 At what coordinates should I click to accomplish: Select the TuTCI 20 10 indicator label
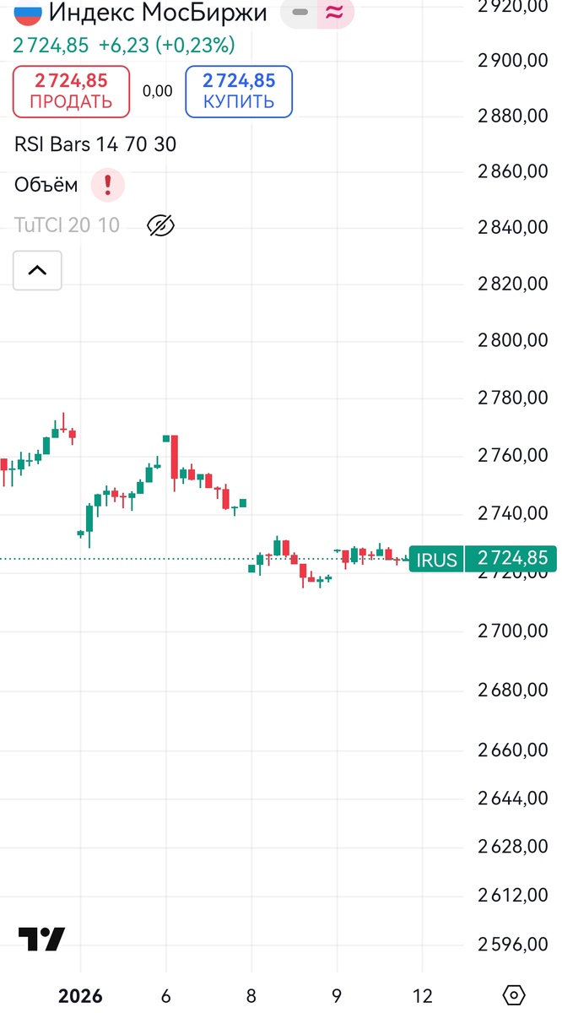[x=67, y=225]
